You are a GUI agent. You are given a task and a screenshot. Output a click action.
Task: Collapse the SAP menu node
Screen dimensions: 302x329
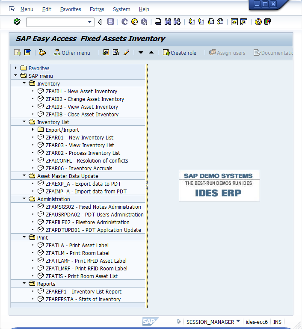coord(15,75)
